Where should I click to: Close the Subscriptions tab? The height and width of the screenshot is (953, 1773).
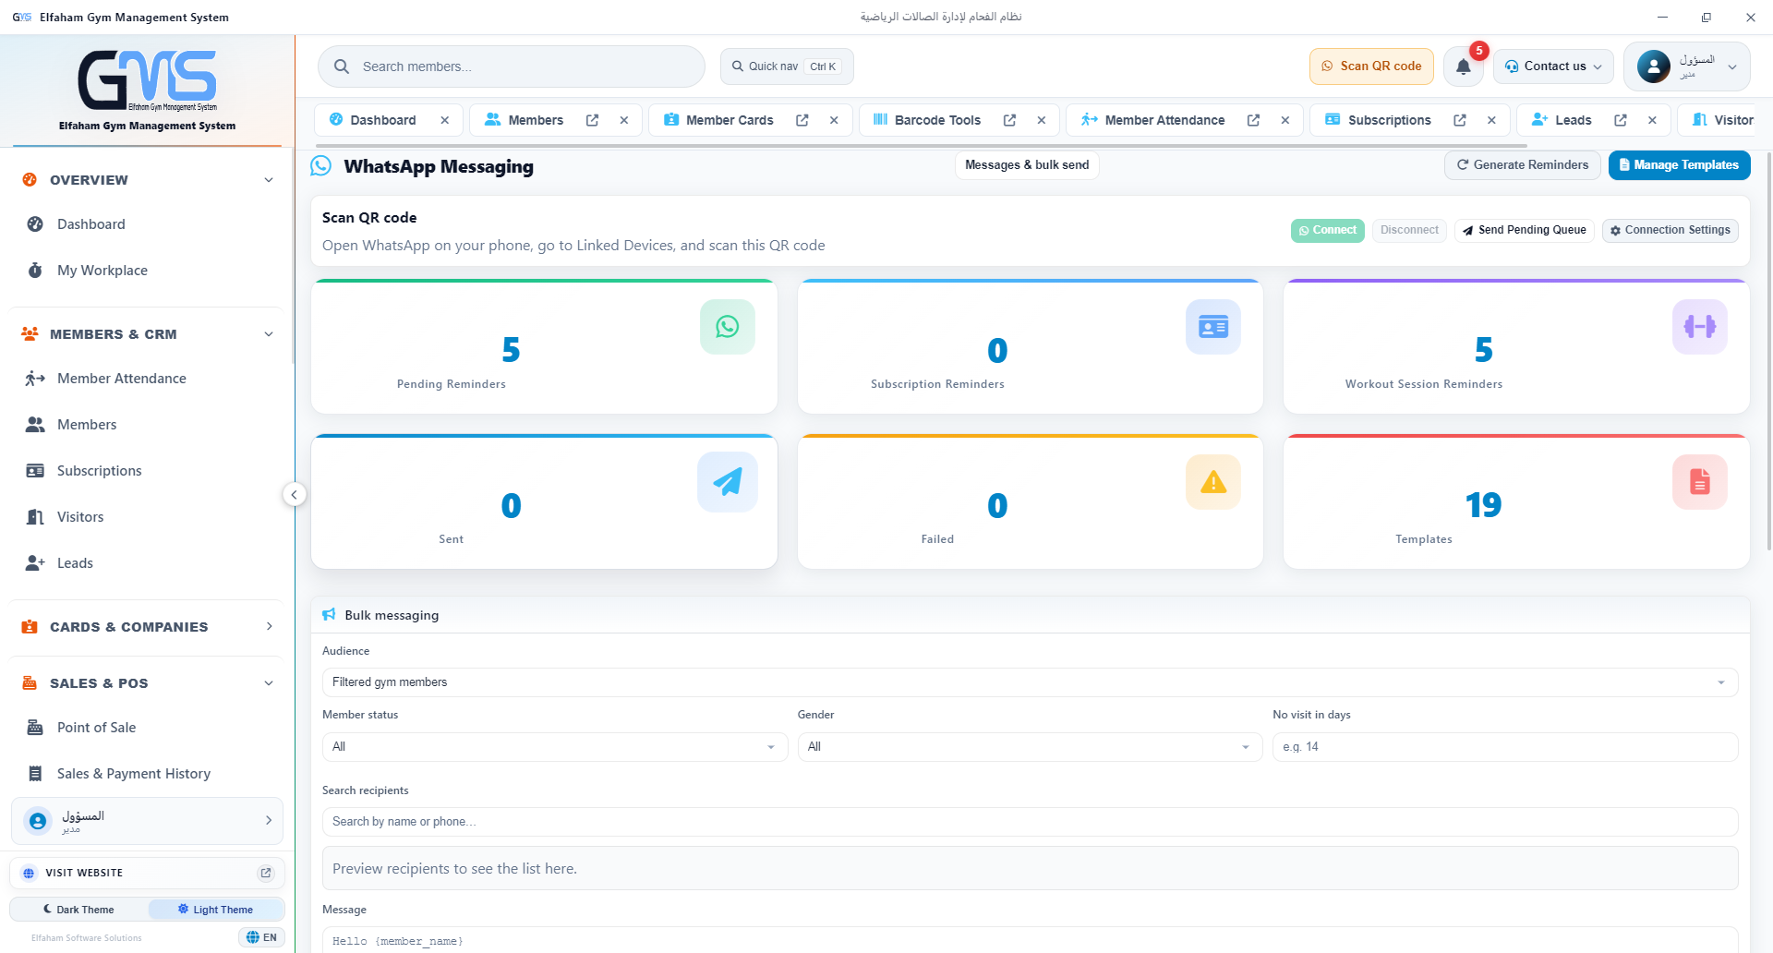1491,120
